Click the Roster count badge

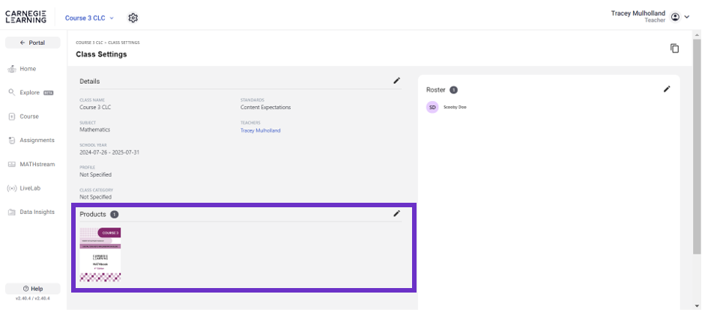454,90
